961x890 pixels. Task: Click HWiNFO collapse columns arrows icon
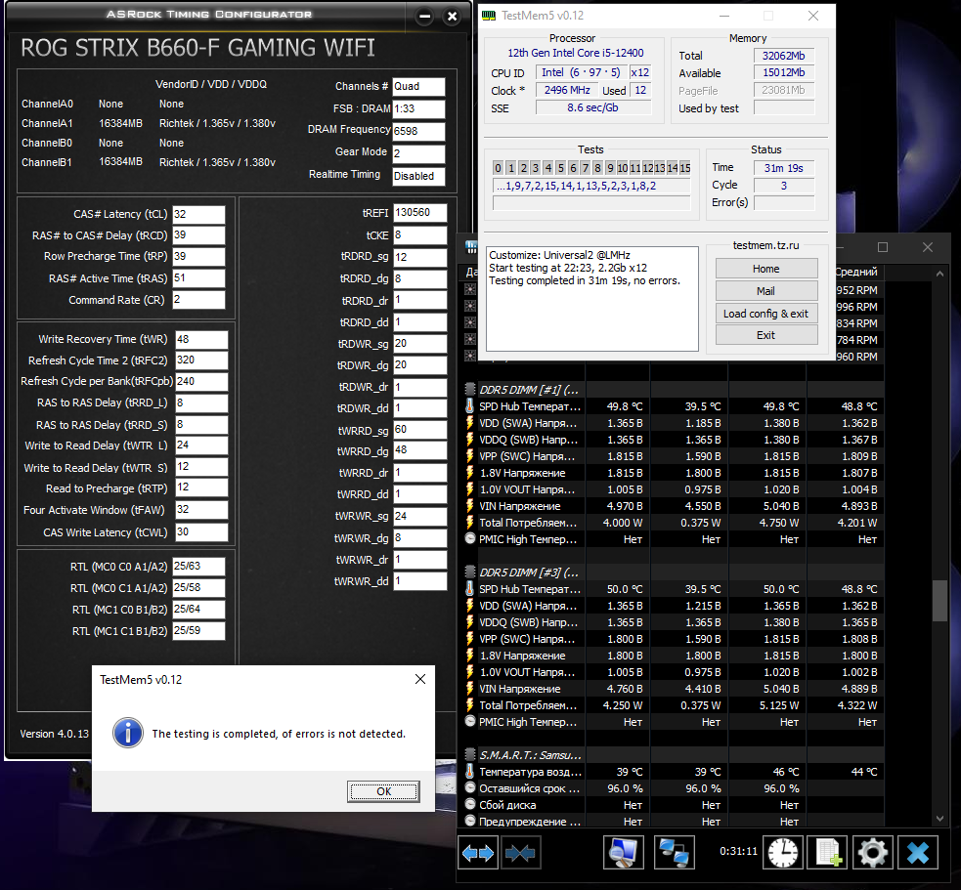pos(520,853)
